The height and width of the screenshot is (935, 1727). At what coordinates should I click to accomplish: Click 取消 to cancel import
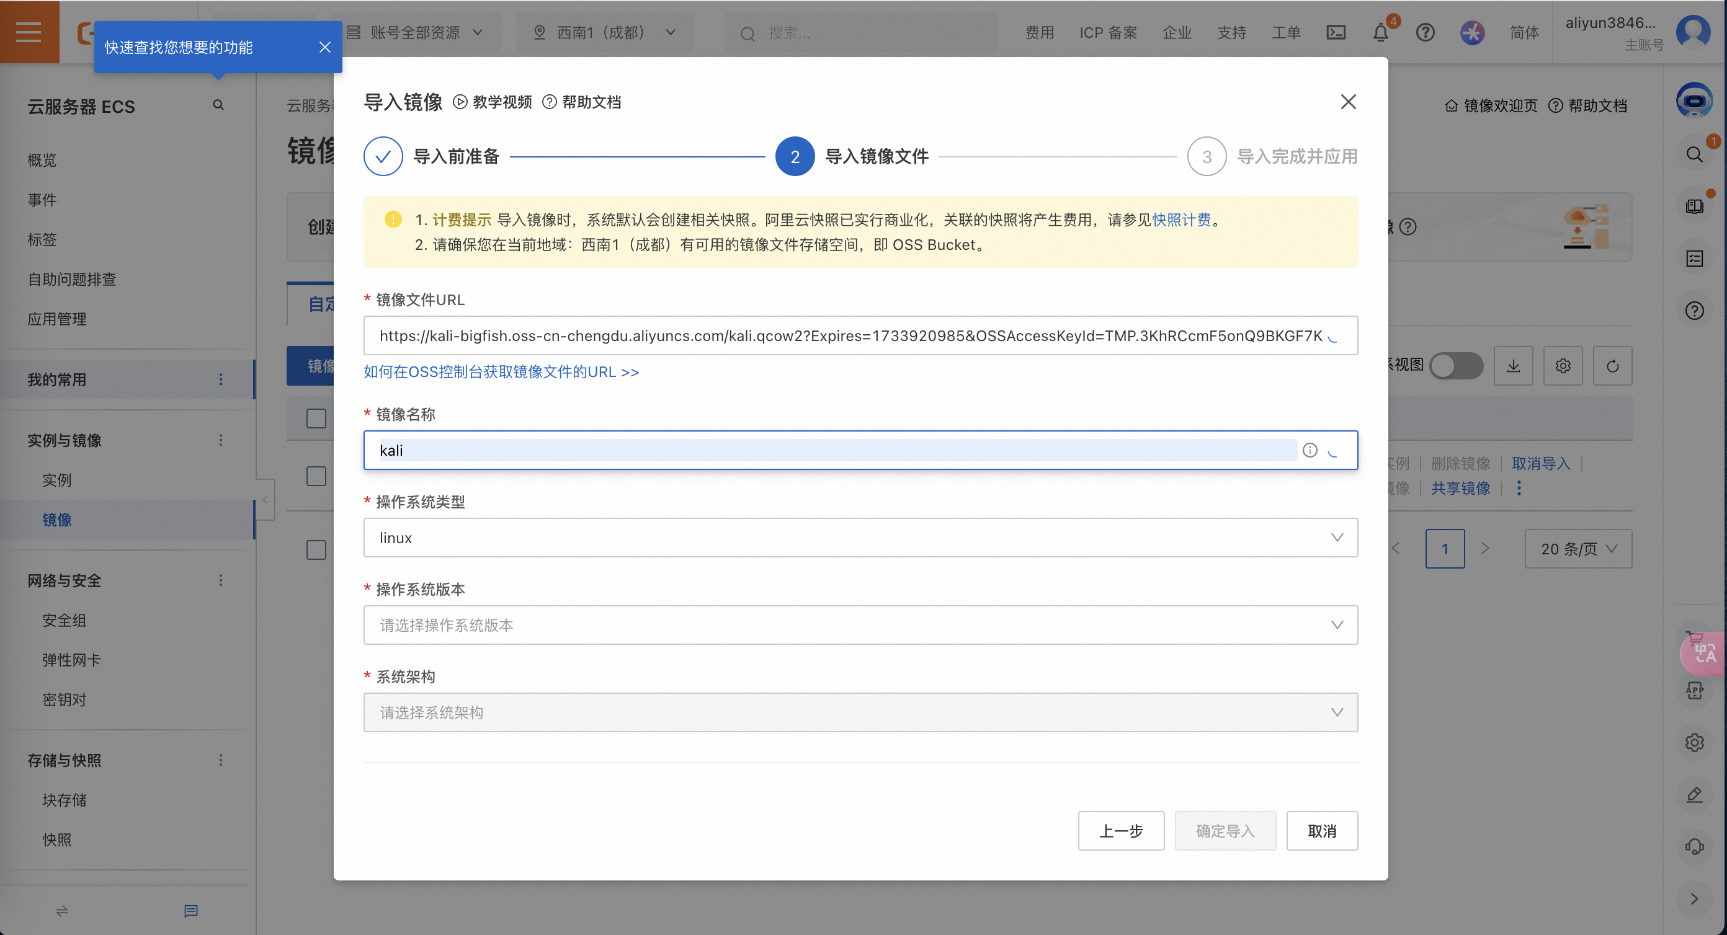pos(1322,831)
